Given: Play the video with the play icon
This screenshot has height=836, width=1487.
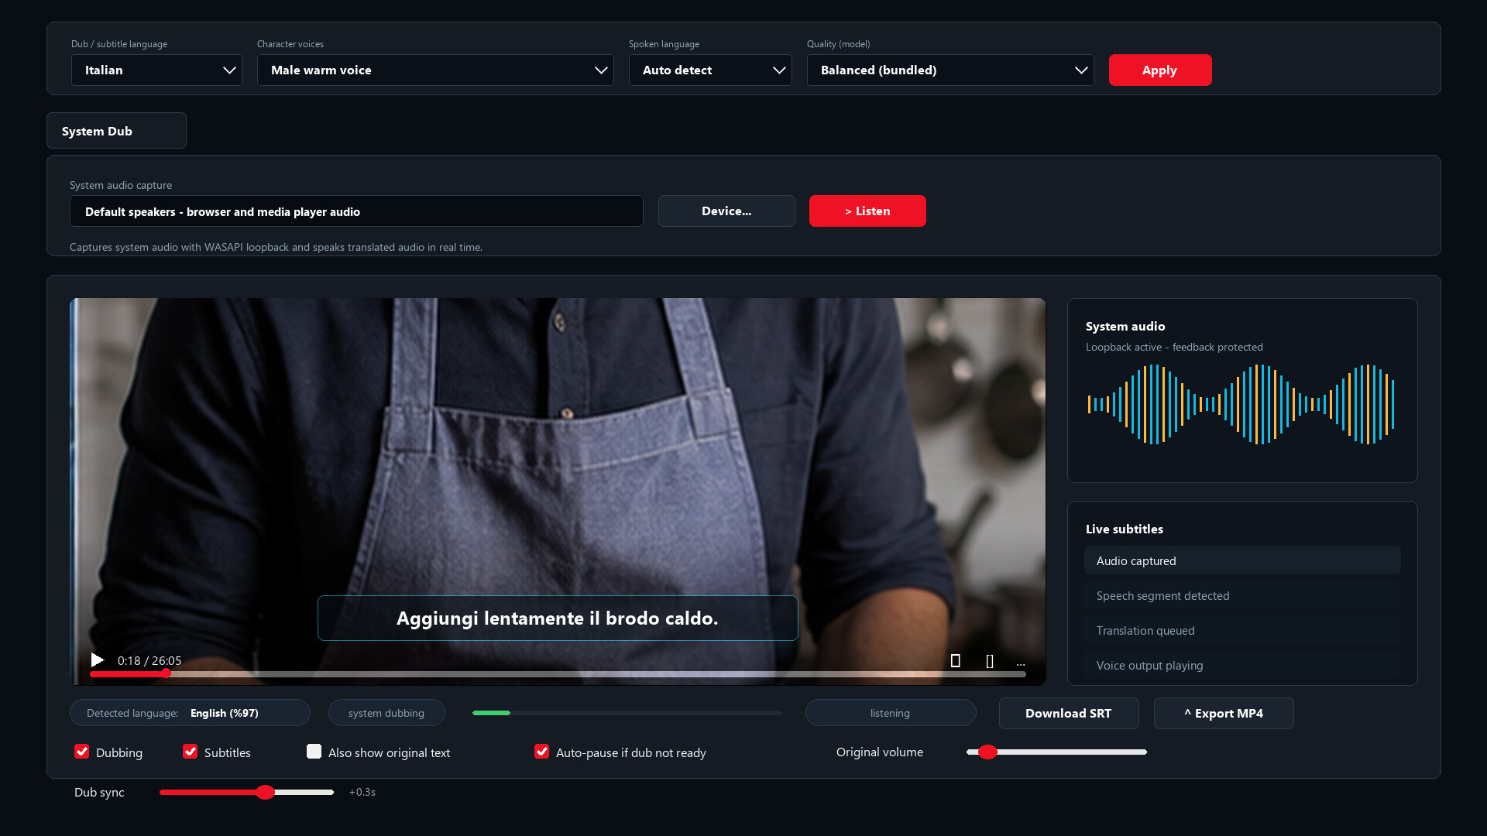Looking at the screenshot, I should (x=98, y=660).
